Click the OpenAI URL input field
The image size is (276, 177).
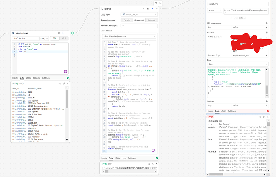(x=246, y=11)
